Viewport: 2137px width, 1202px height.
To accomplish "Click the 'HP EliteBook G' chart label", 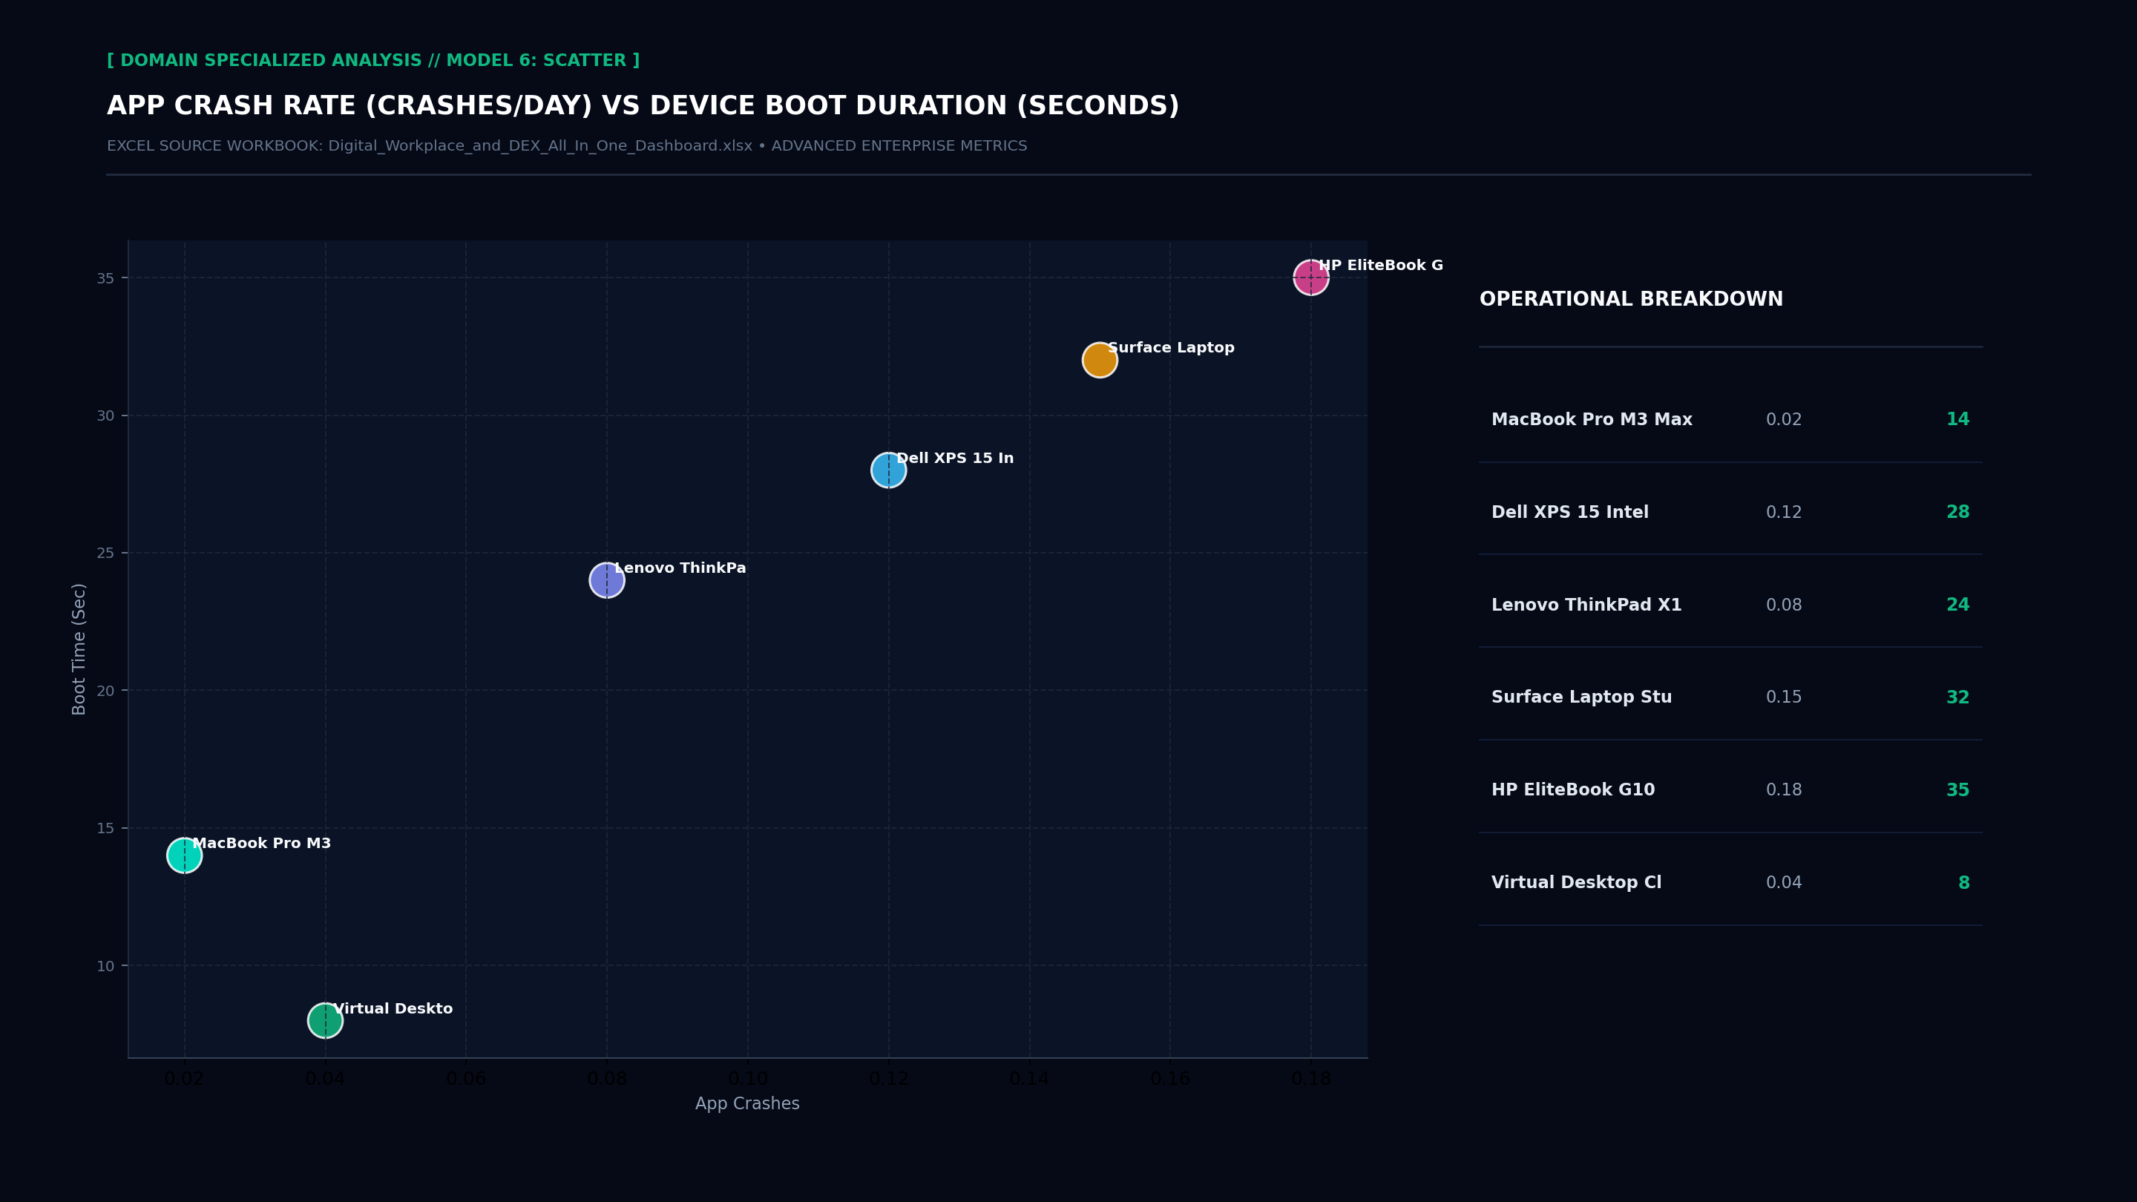I will click(x=1381, y=266).
